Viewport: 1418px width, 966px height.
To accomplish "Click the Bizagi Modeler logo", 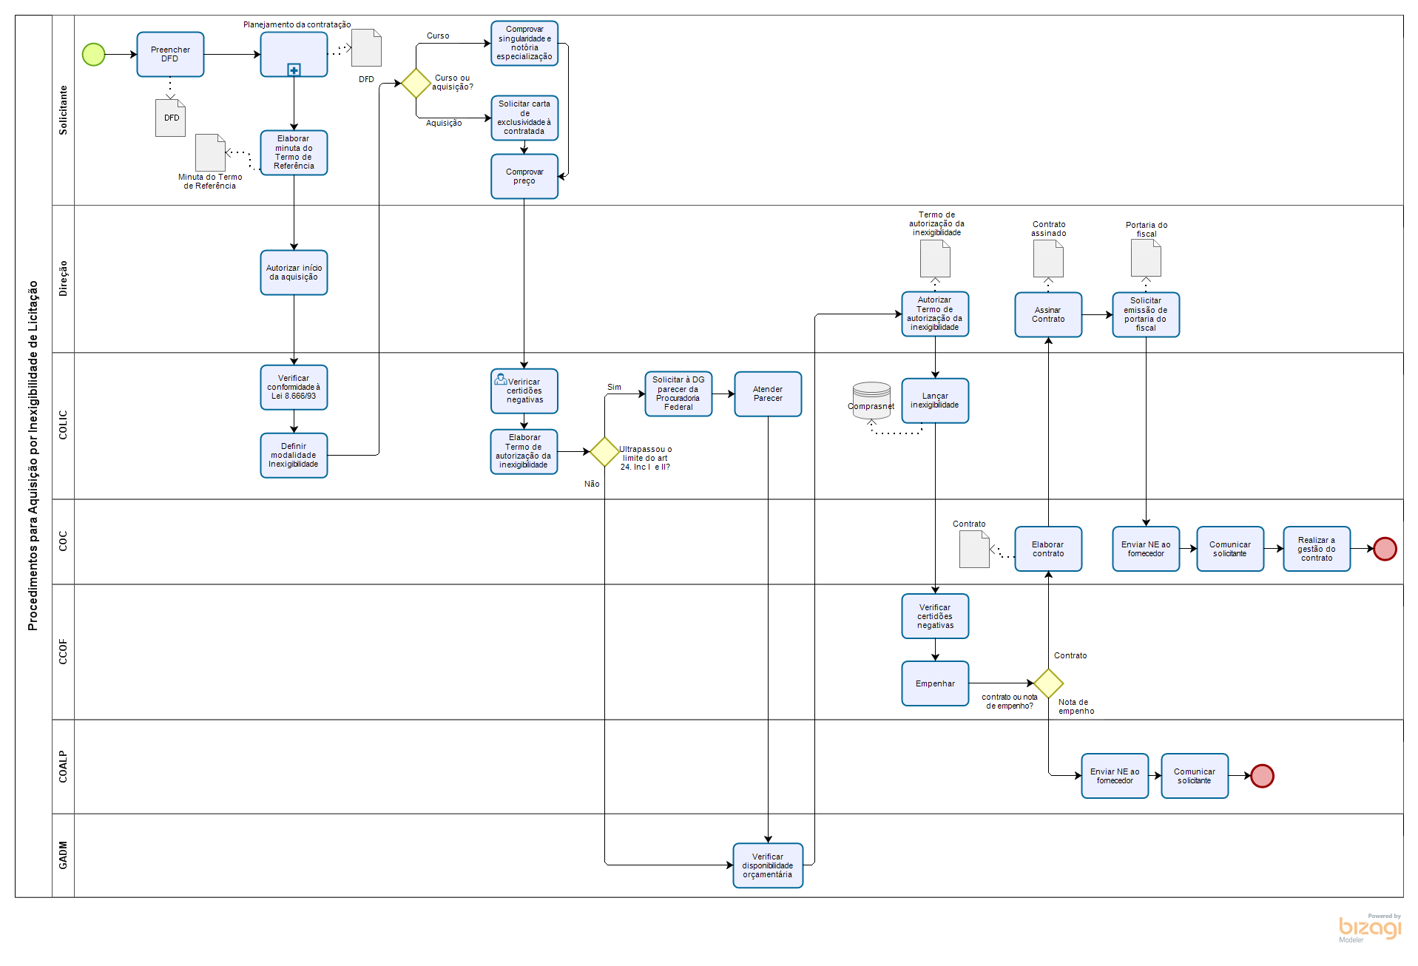I will pyautogui.click(x=1369, y=928).
